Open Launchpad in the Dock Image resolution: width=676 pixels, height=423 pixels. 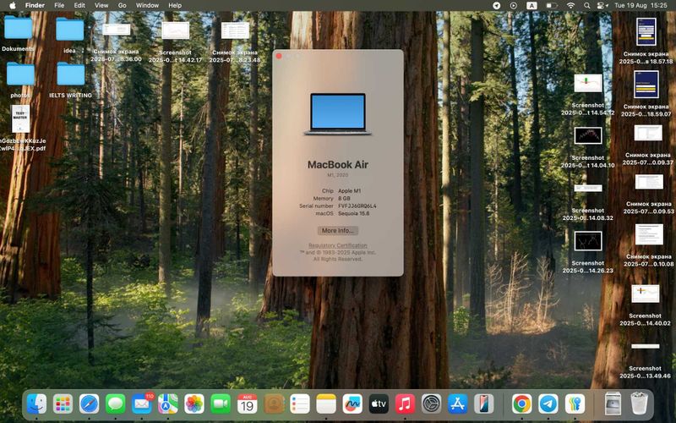pyautogui.click(x=63, y=404)
